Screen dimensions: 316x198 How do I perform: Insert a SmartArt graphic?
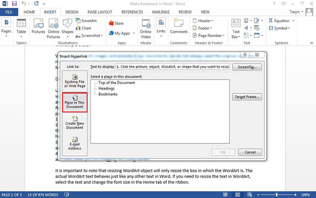coord(86,21)
